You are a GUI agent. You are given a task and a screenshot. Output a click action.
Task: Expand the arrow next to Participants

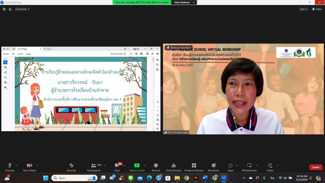pos(105,166)
